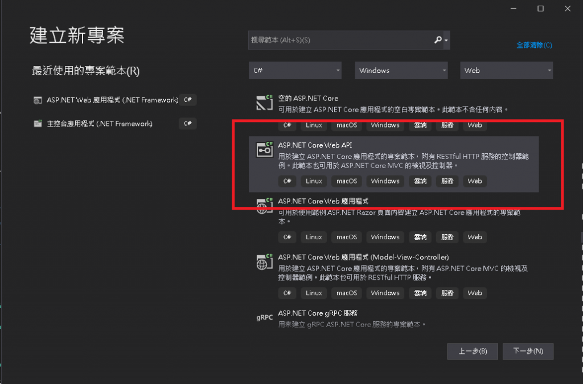Screen dimensions: 583x384
Task: Click the recent console application icon
Action: [x=38, y=124]
